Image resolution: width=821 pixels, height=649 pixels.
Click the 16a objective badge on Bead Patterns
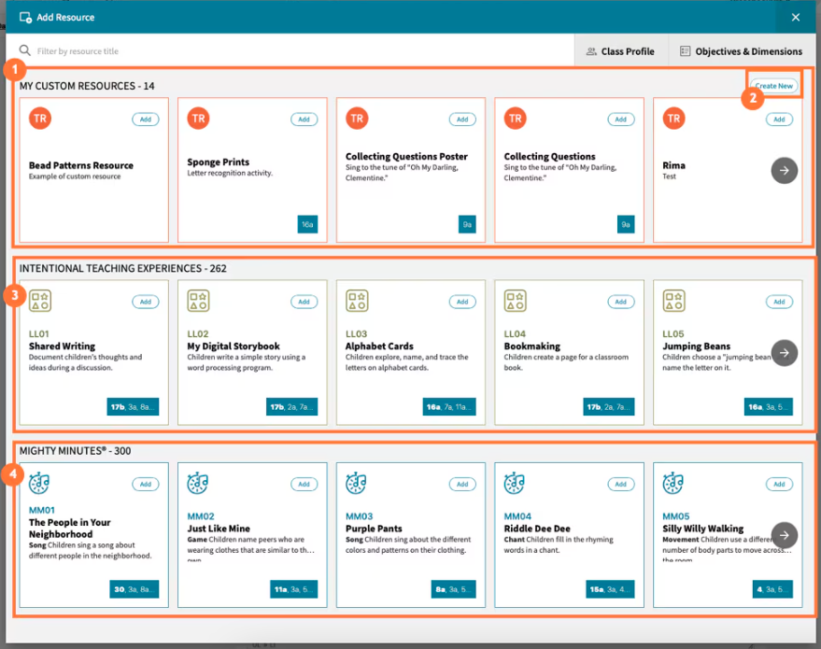click(x=308, y=224)
